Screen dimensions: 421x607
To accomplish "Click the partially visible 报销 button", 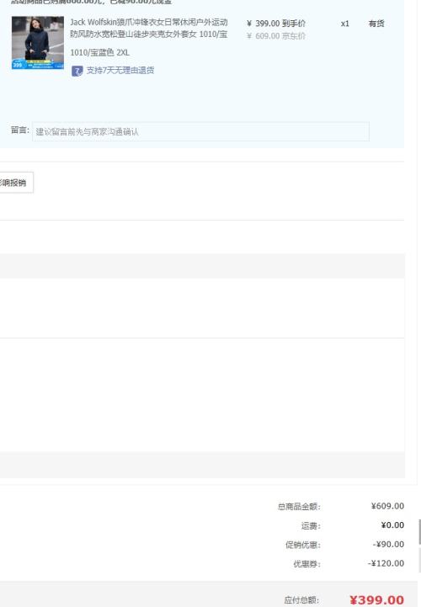I will [x=16, y=183].
